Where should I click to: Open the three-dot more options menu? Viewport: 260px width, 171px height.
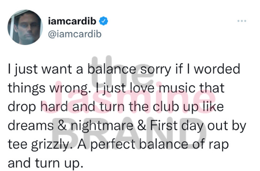(x=241, y=21)
